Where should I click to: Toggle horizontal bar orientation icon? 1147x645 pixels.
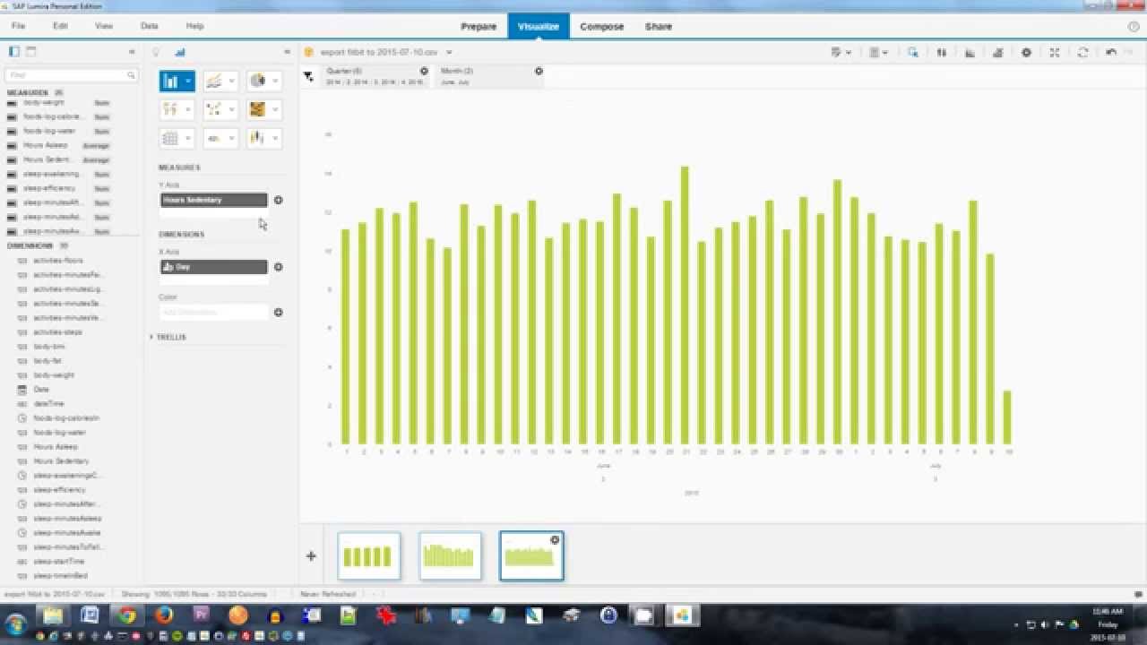(x=970, y=53)
